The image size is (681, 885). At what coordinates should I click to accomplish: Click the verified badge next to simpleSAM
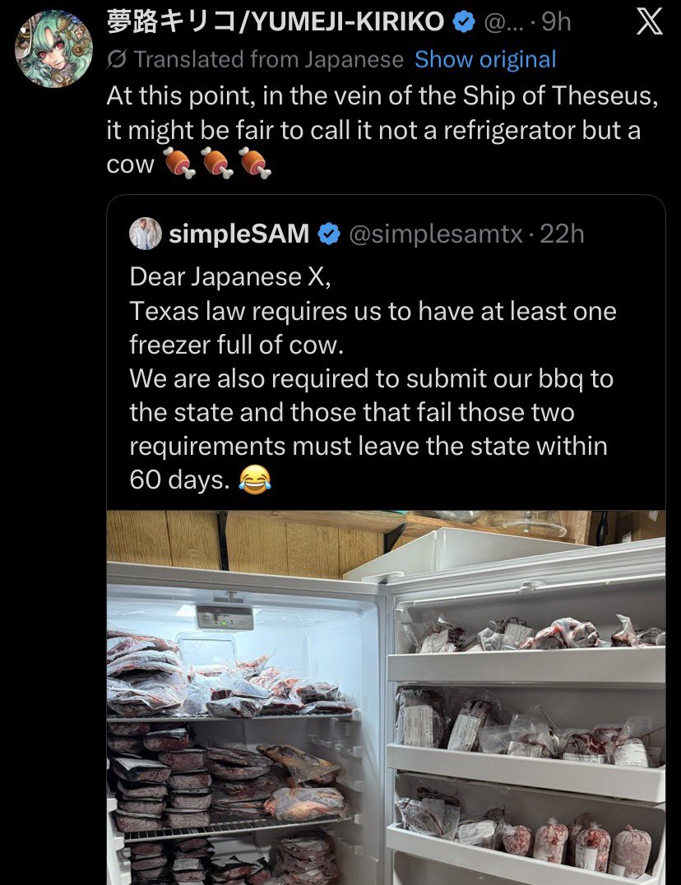[329, 234]
